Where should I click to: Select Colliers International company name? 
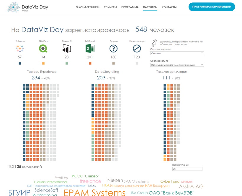51,182
